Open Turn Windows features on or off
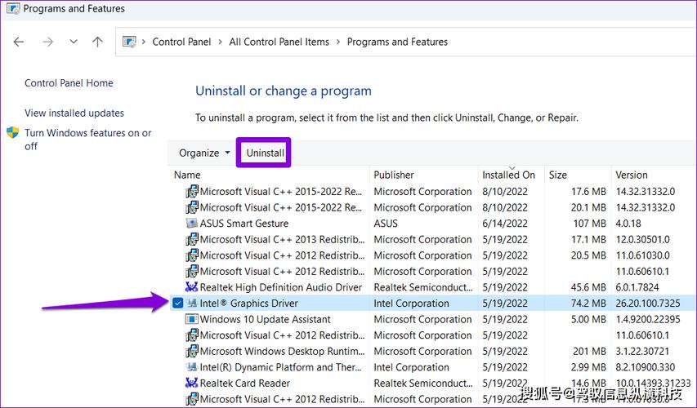This screenshot has width=697, height=408. pyautogui.click(x=87, y=140)
